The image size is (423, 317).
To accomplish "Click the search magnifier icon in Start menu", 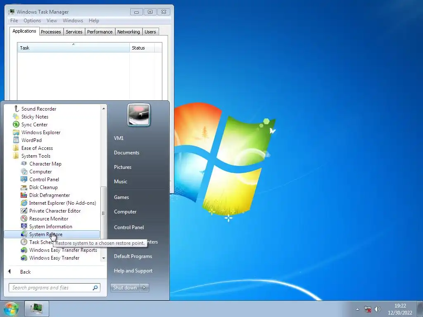I will point(95,288).
